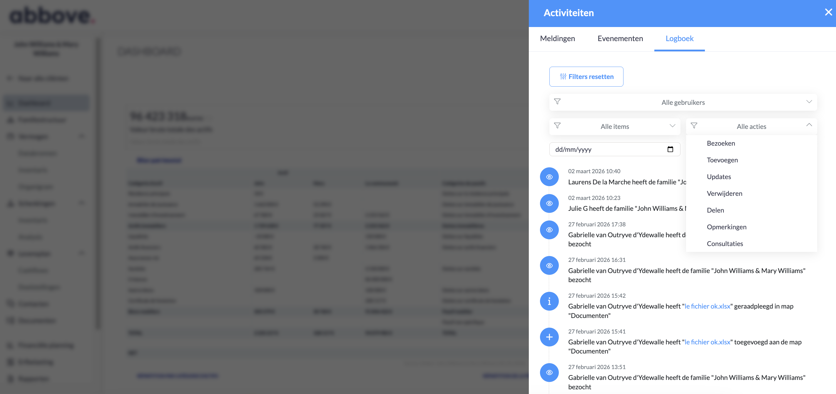This screenshot has height=394, width=836.
Task: Pick Consultaties from the actions list
Action: tap(725, 244)
